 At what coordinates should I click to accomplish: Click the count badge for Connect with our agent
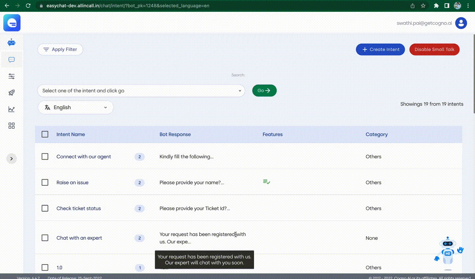(x=139, y=157)
